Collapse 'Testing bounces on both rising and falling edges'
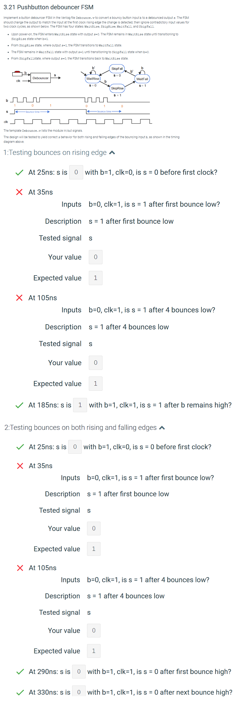The height and width of the screenshot is (707, 241). (162, 428)
